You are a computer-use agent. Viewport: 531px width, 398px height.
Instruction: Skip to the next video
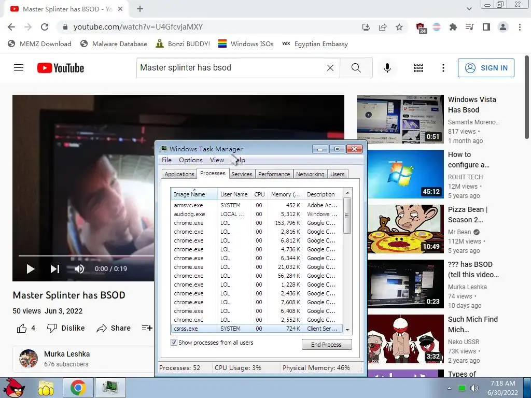pos(55,269)
